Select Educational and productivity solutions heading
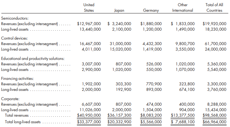Viewport: 230px width, 127px height. pyautogui.click(x=33, y=59)
